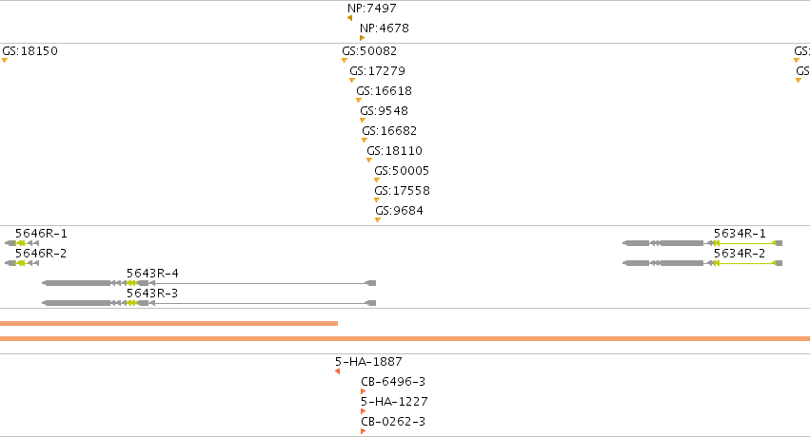
Task: Click the 5643R-3 transcript label
Action: [x=152, y=294]
